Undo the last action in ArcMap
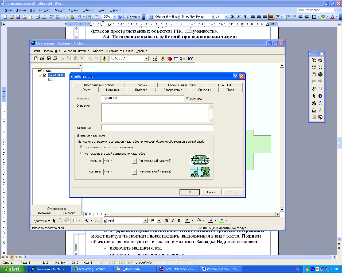This screenshot has width=342, height=273. point(90,58)
